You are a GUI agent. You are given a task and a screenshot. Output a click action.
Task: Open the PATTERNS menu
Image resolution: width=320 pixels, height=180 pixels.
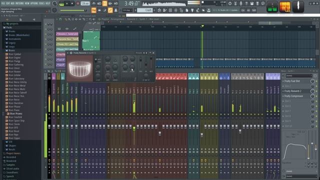coord(19,3)
